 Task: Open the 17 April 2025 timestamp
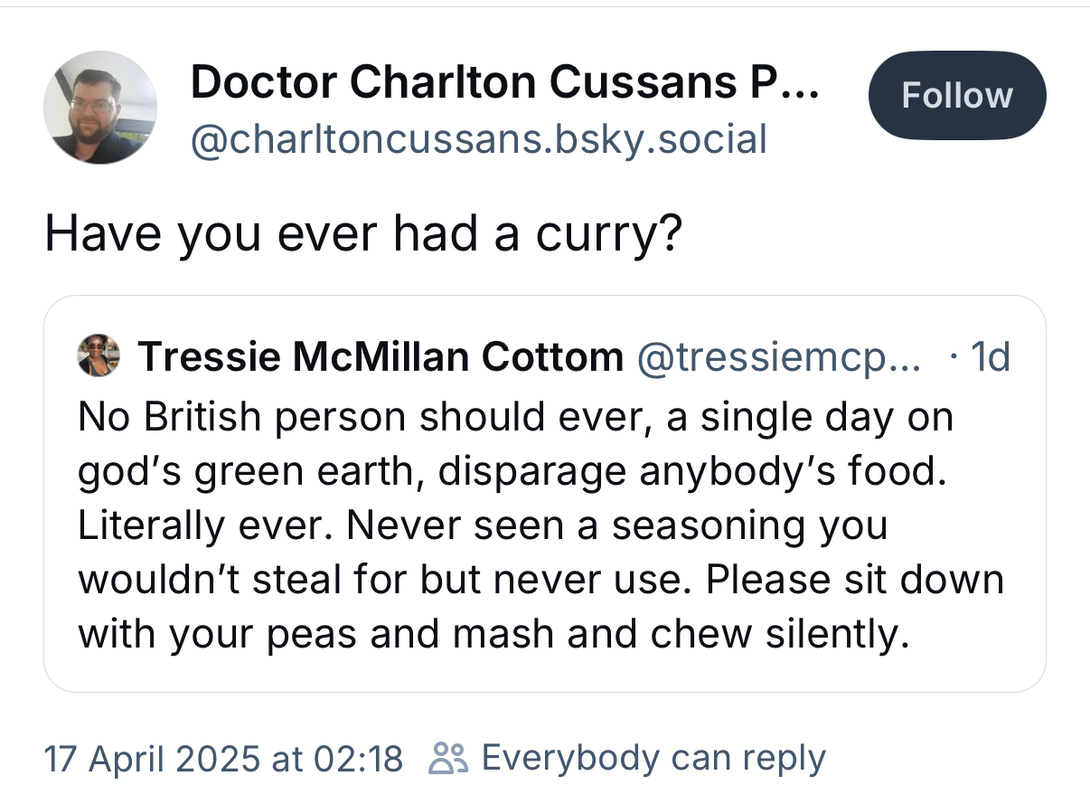click(x=223, y=758)
